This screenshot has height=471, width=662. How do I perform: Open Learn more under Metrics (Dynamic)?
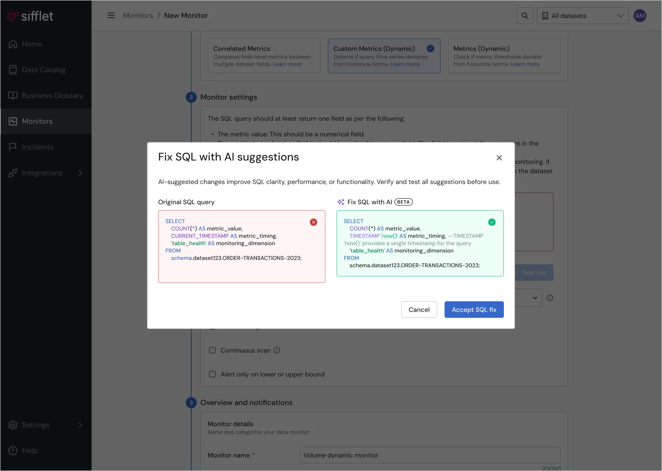point(525,64)
